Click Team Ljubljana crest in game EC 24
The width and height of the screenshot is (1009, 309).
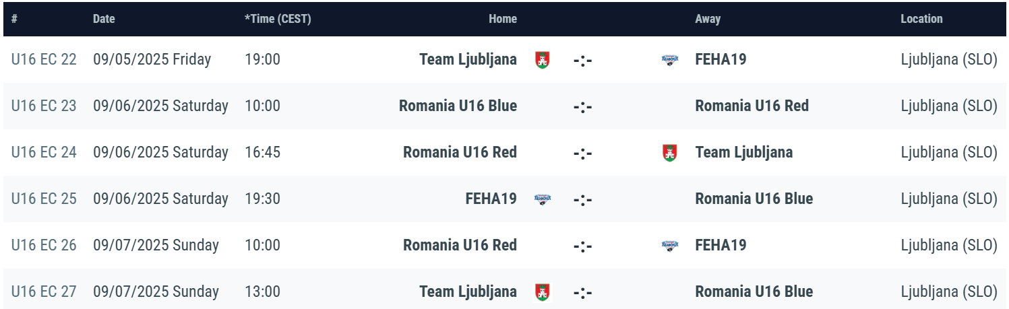pyautogui.click(x=670, y=152)
